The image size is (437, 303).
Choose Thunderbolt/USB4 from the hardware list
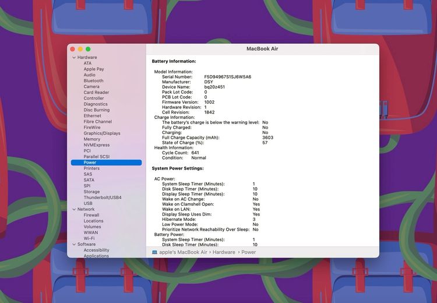102,198
